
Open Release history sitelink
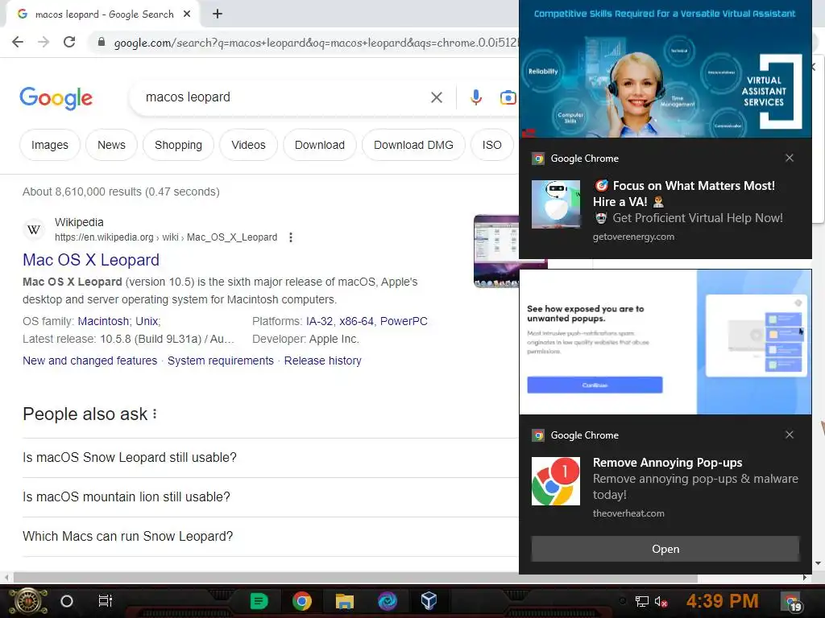[x=322, y=360]
